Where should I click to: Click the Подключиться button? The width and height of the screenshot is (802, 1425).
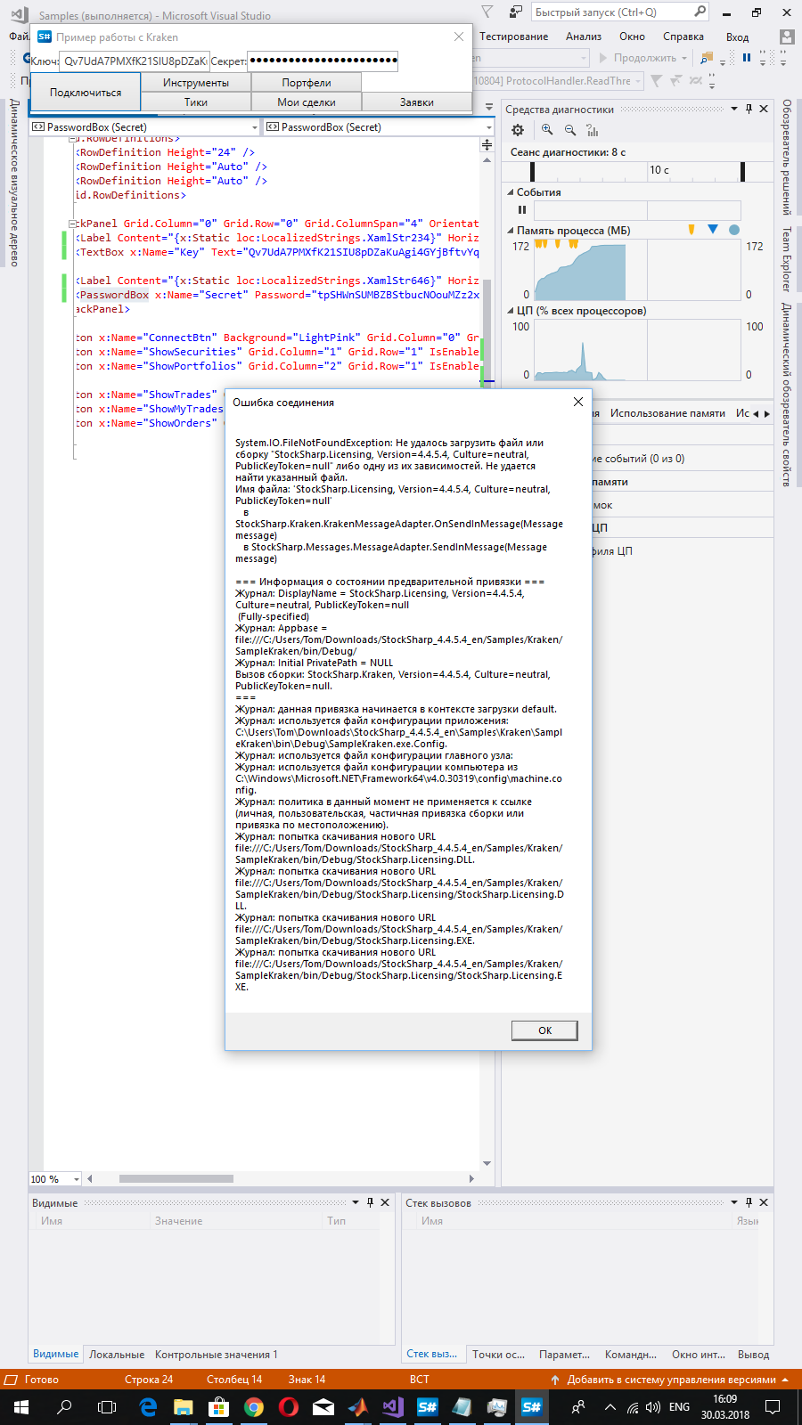coord(86,93)
